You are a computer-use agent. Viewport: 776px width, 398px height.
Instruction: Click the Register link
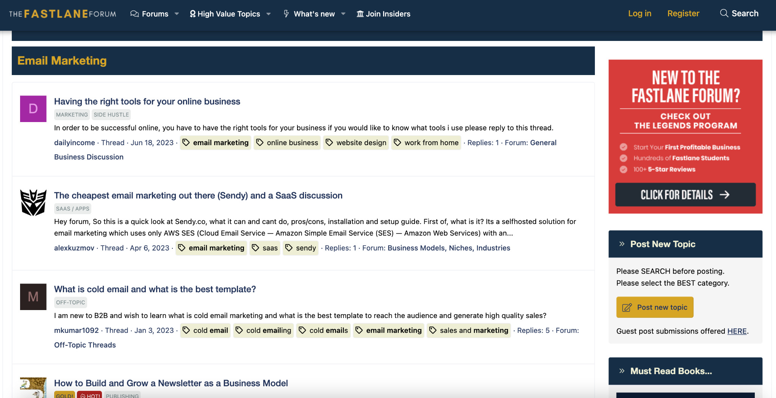(683, 14)
